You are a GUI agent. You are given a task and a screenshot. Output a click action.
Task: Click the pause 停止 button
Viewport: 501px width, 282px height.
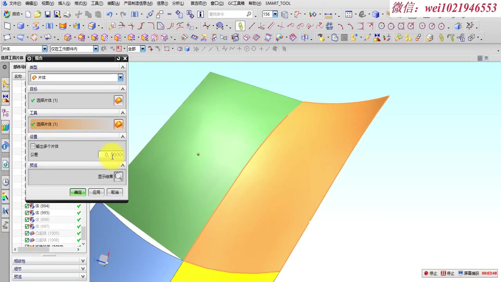click(448, 273)
